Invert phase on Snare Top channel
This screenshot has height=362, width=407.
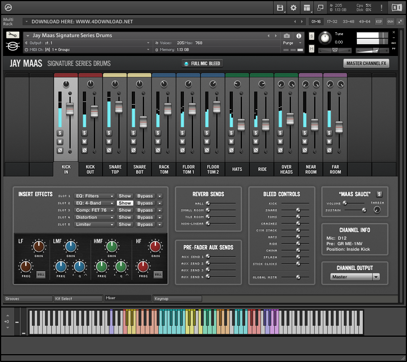[109, 150]
